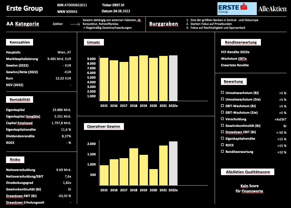This screenshot has height=208, width=291.
Task: Select the Operativer Gewinn chart header
Action: pos(104,126)
